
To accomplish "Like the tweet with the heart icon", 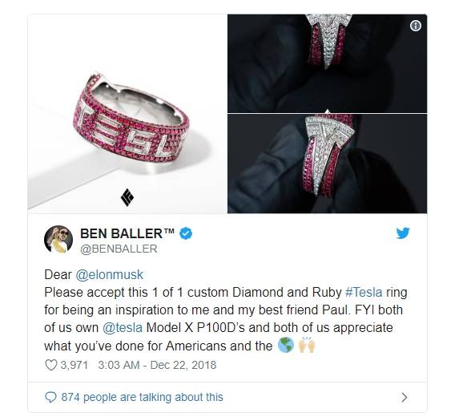I will [51, 365].
